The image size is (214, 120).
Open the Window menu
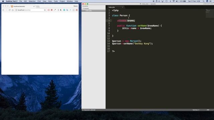pyautogui.click(x=70, y=1)
